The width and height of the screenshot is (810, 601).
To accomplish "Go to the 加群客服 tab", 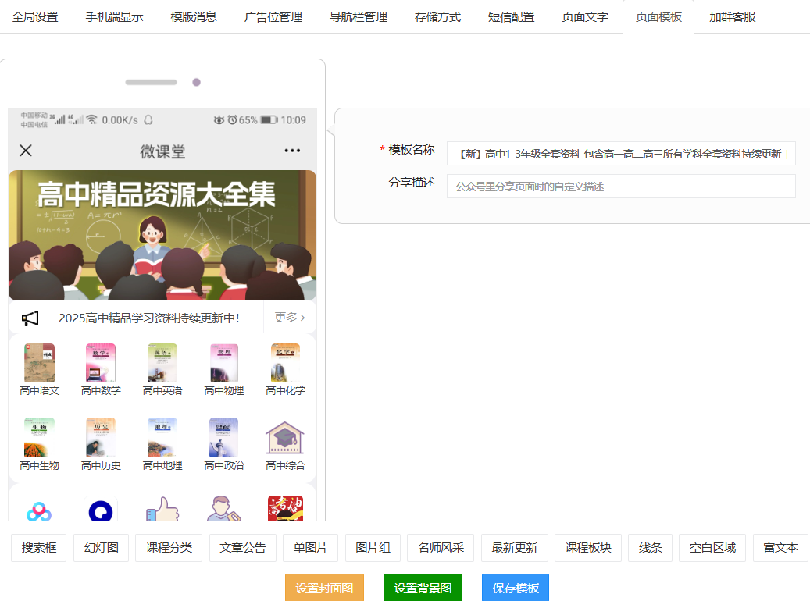I will pyautogui.click(x=732, y=16).
